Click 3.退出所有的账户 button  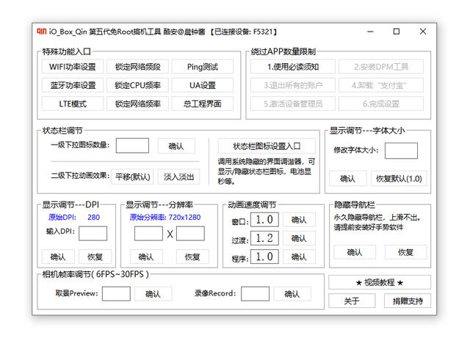tap(293, 85)
